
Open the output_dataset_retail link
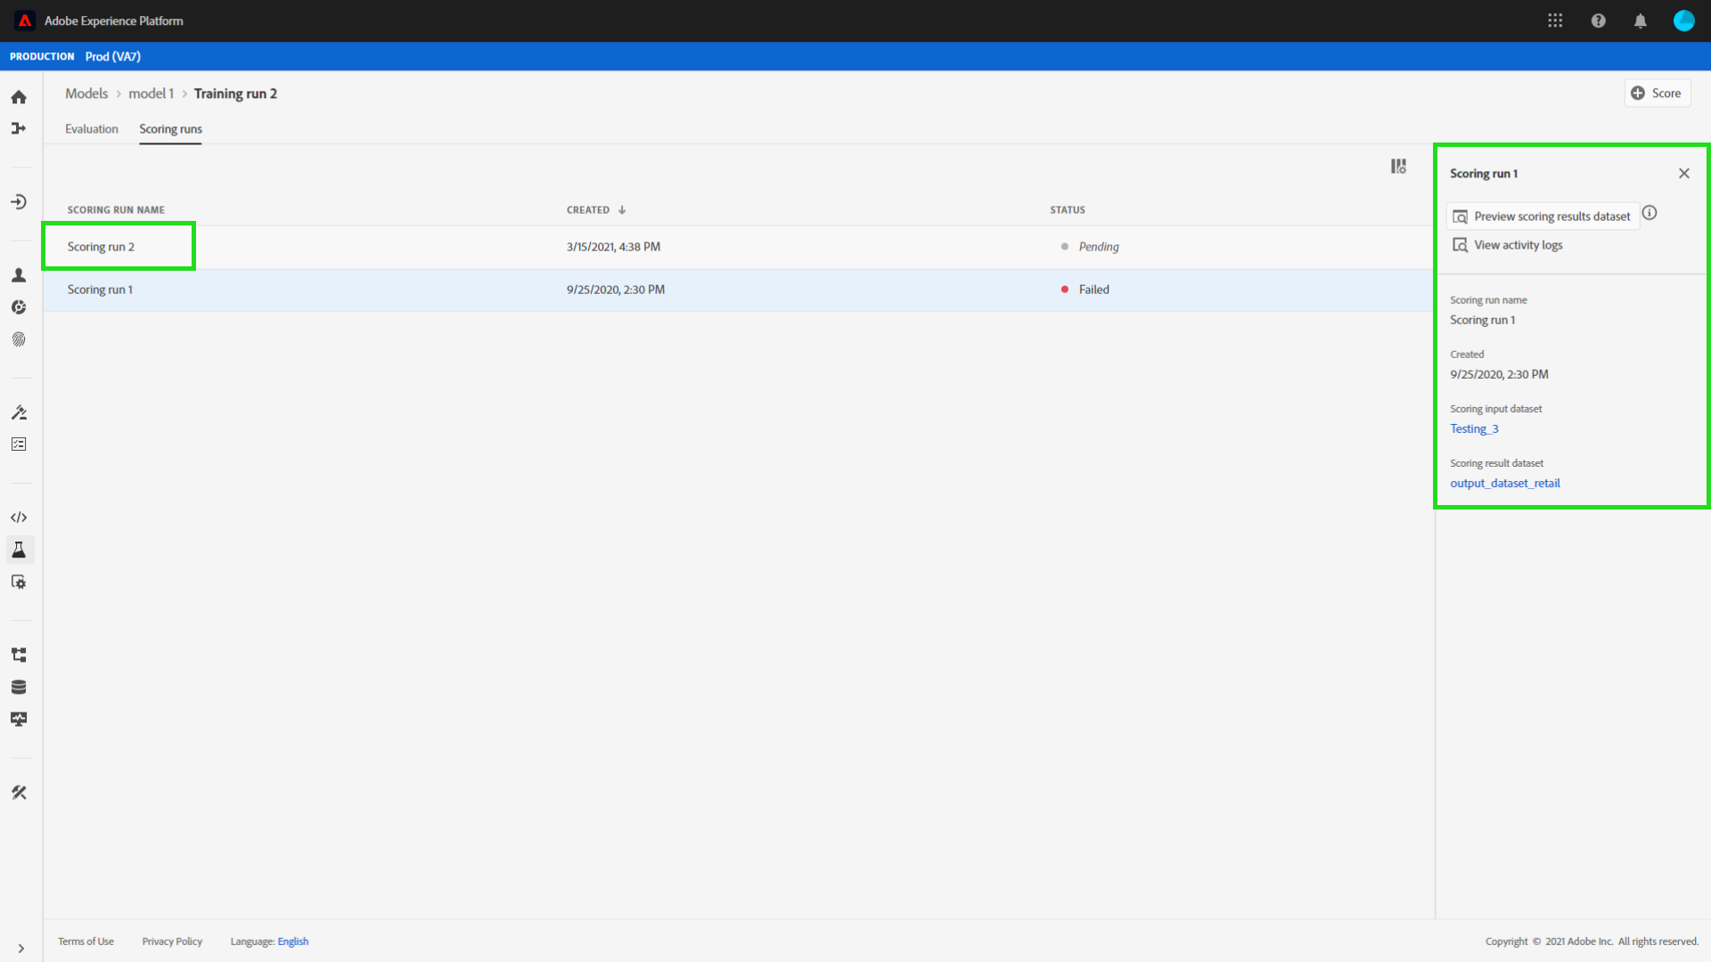pyautogui.click(x=1504, y=484)
